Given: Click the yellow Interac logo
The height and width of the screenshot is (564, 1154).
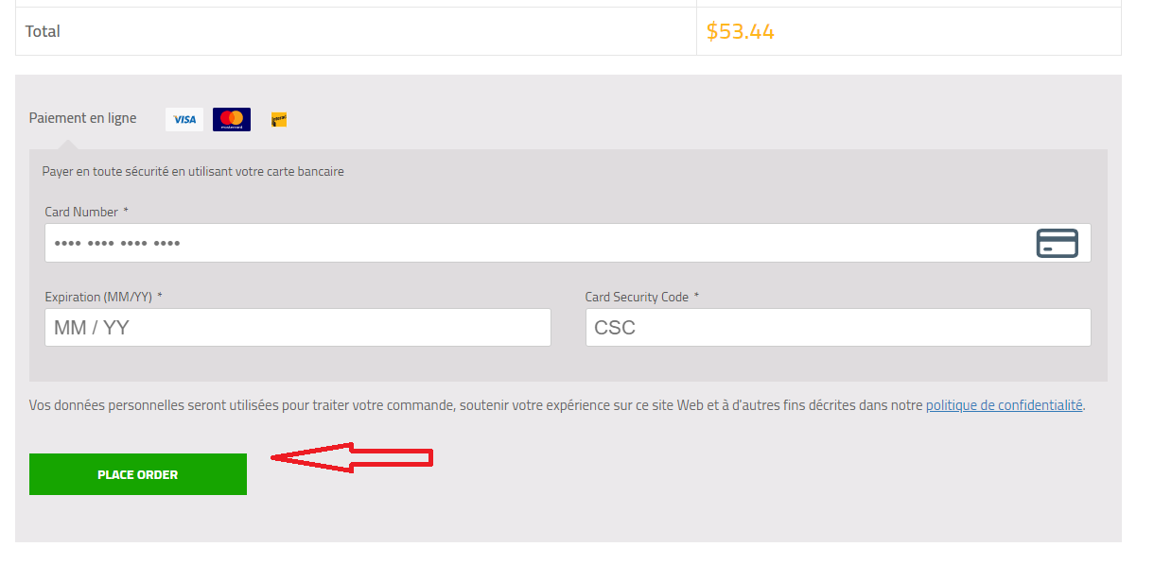Looking at the screenshot, I should click(x=279, y=120).
